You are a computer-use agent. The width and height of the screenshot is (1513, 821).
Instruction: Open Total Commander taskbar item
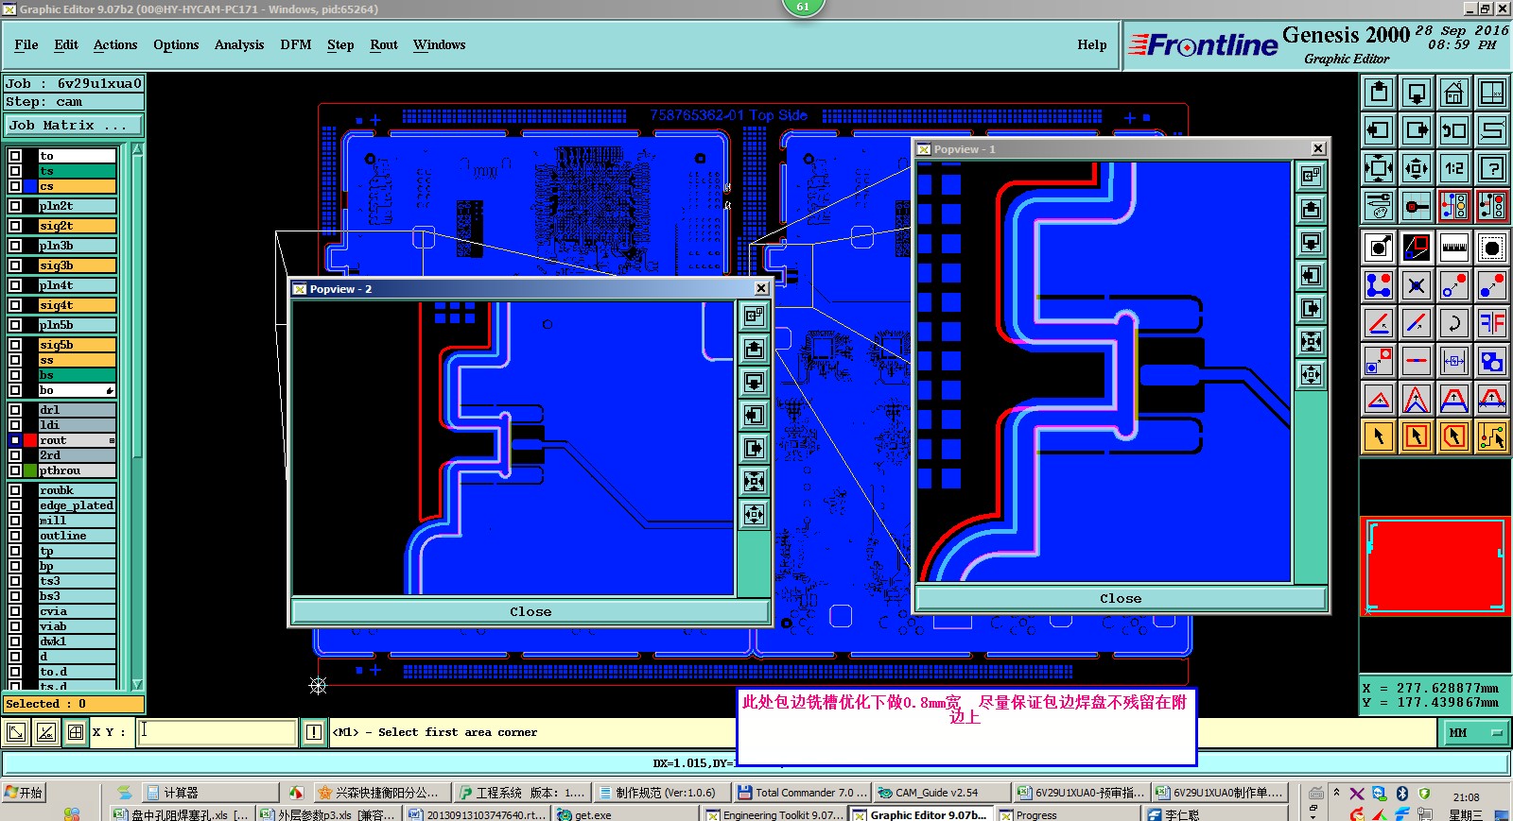(x=801, y=793)
